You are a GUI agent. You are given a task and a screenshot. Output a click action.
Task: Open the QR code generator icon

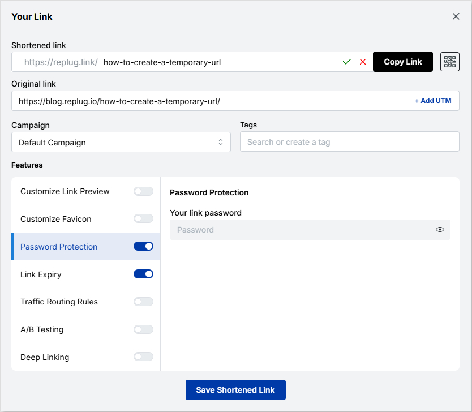450,62
